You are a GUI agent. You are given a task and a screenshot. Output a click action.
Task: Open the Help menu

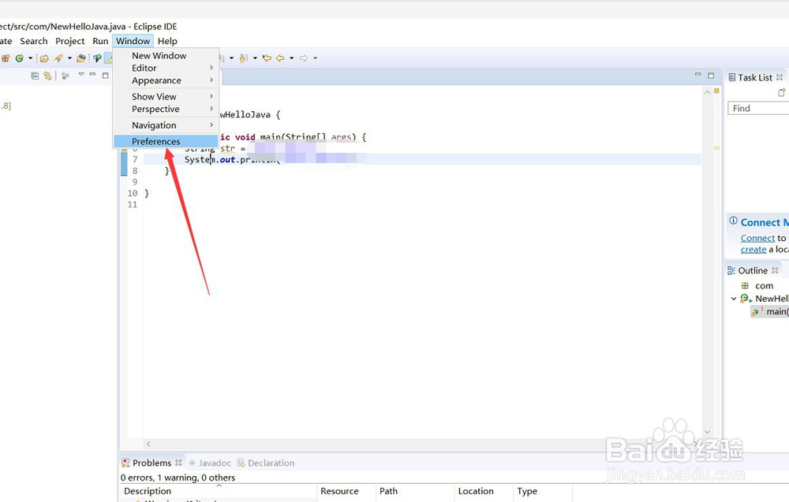coord(167,41)
